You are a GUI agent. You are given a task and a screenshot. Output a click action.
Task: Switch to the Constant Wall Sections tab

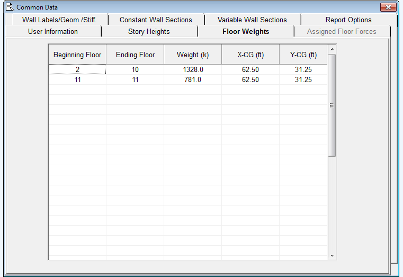(x=156, y=20)
